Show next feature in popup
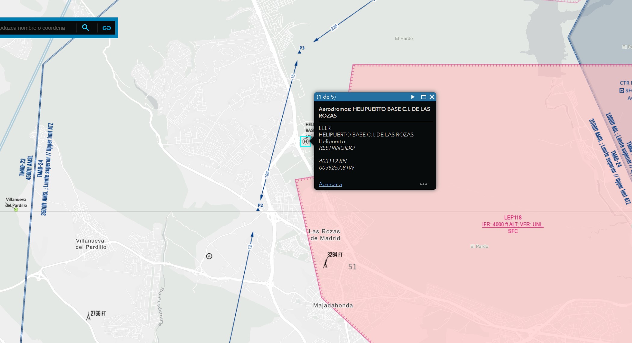This screenshot has height=343, width=632. tap(413, 97)
